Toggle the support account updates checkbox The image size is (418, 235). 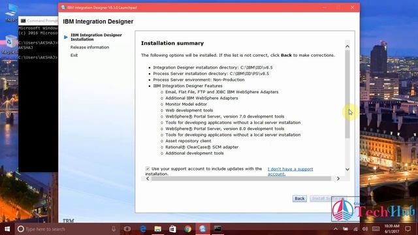pyautogui.click(x=148, y=168)
